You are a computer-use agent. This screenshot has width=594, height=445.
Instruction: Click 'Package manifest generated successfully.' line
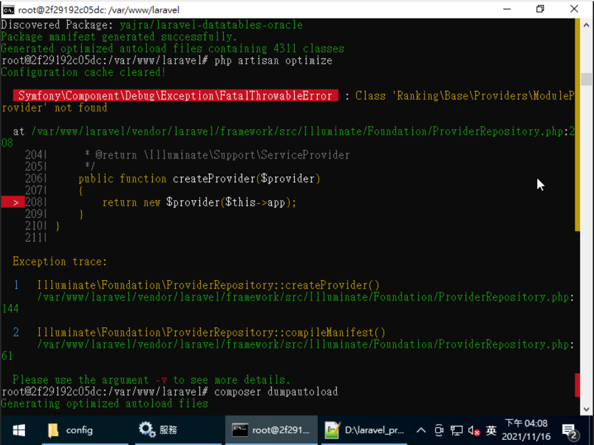(x=119, y=37)
